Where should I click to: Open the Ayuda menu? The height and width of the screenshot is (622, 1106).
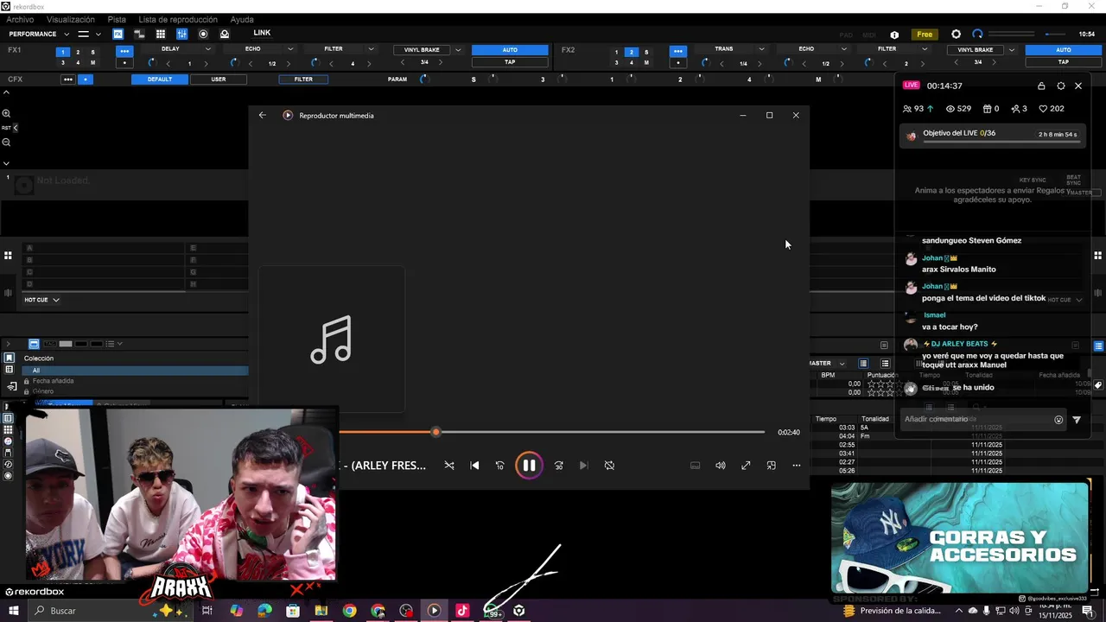[242, 19]
